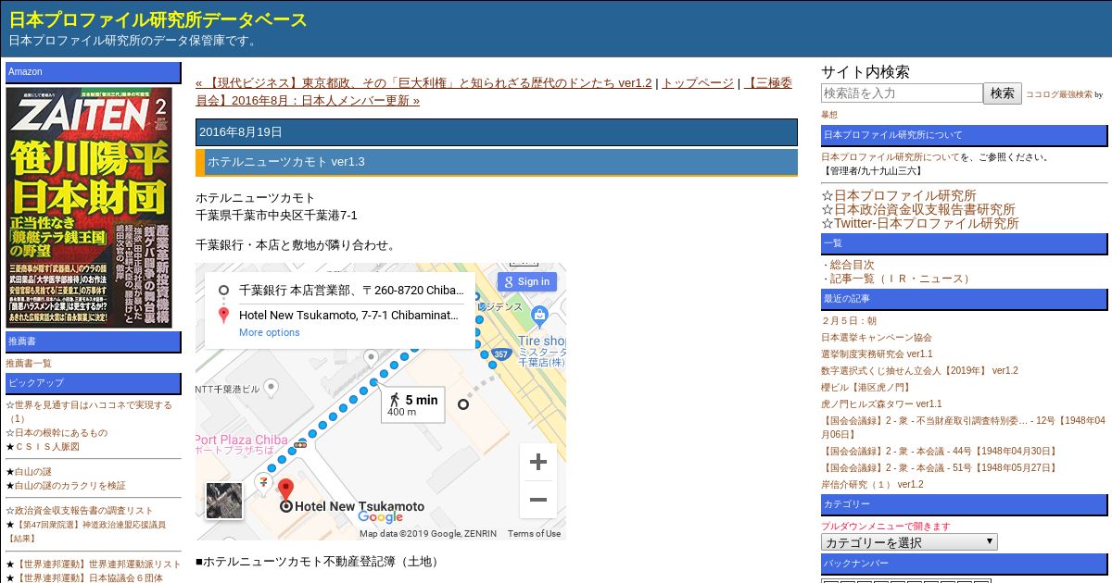Screen dimensions: 1112x583
Task: Open 推薦書一覧 link in left sidebar
Action: [x=29, y=364]
